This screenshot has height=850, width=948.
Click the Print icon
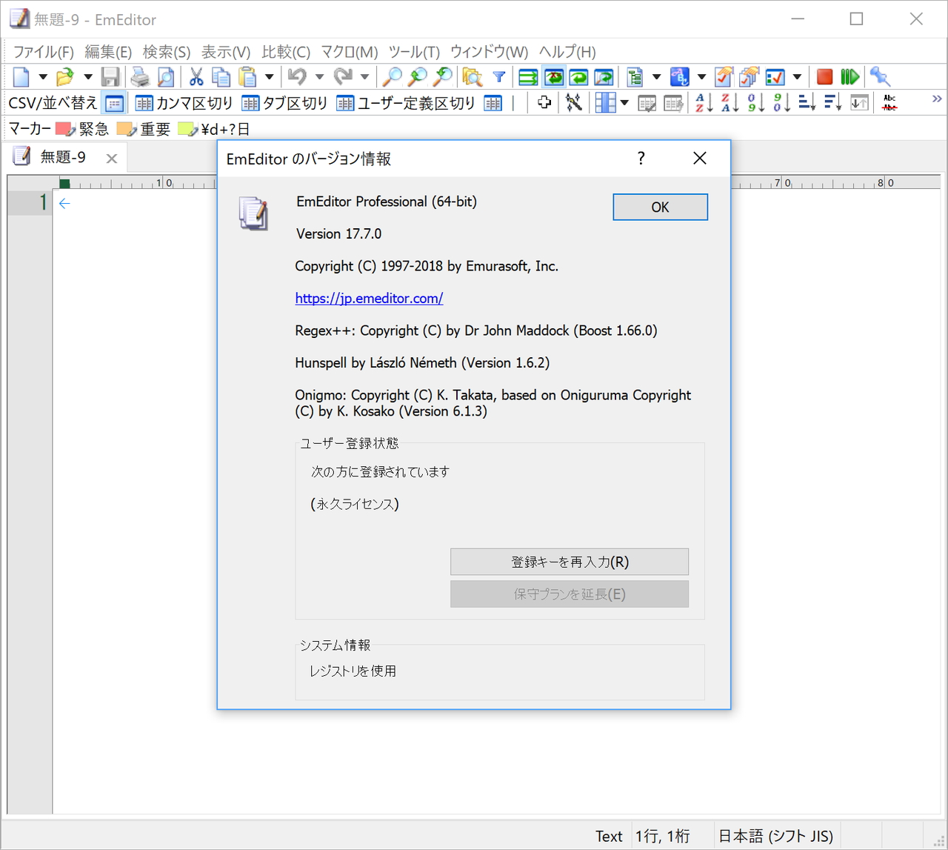coord(140,76)
